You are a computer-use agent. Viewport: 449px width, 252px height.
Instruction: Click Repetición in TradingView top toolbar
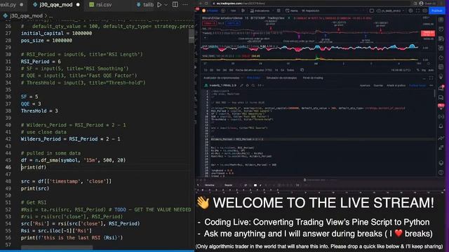(310, 10)
